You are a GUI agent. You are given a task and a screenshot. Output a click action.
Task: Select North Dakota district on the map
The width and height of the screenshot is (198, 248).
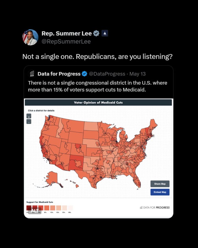91,126
